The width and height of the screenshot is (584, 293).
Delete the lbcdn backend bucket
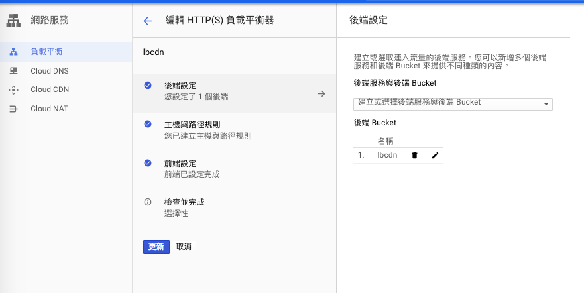click(414, 156)
